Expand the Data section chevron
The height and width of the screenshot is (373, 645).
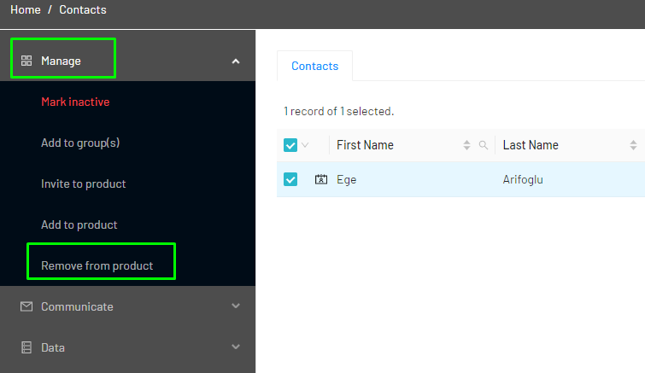(236, 347)
